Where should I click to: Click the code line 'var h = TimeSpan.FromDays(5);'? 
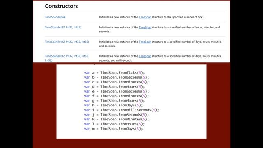[x=113, y=105]
